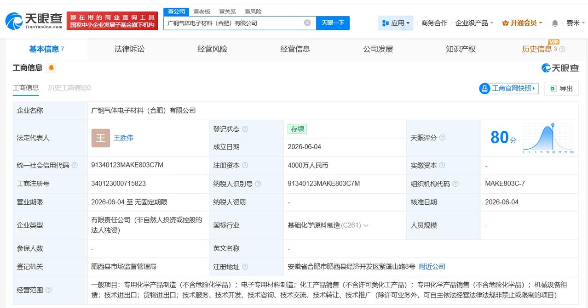
Task: Expand the 企业级产品 dropdown
Action: coord(474,23)
